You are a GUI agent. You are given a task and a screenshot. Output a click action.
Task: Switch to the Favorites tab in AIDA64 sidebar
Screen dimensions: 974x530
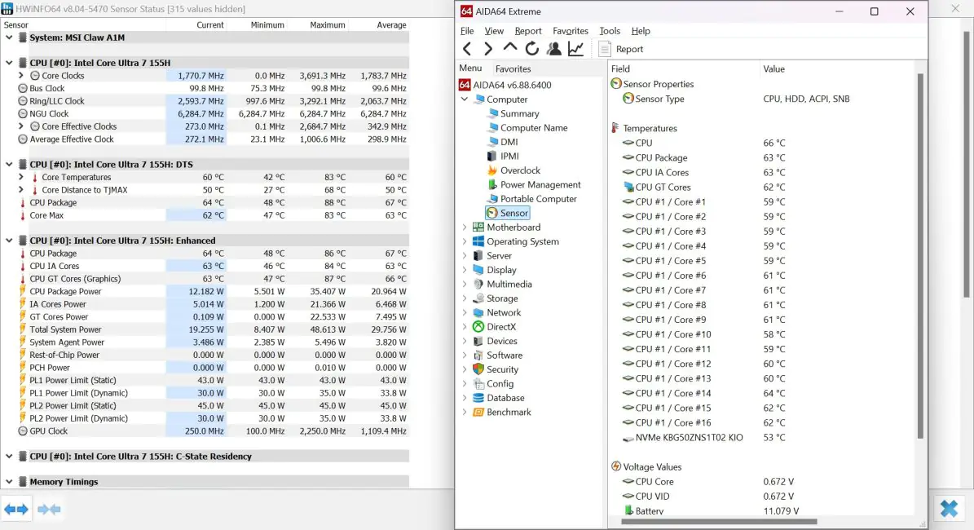coord(513,69)
